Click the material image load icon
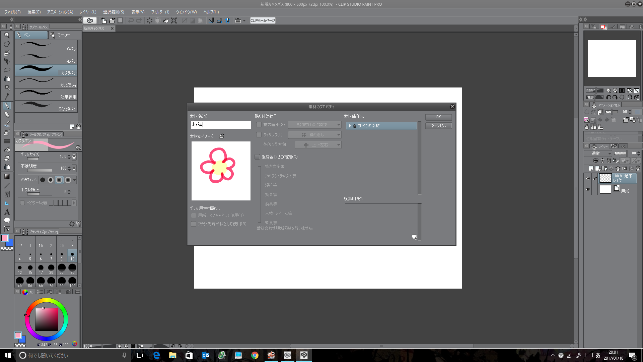Viewport: 643px width, 362px height. tap(222, 136)
